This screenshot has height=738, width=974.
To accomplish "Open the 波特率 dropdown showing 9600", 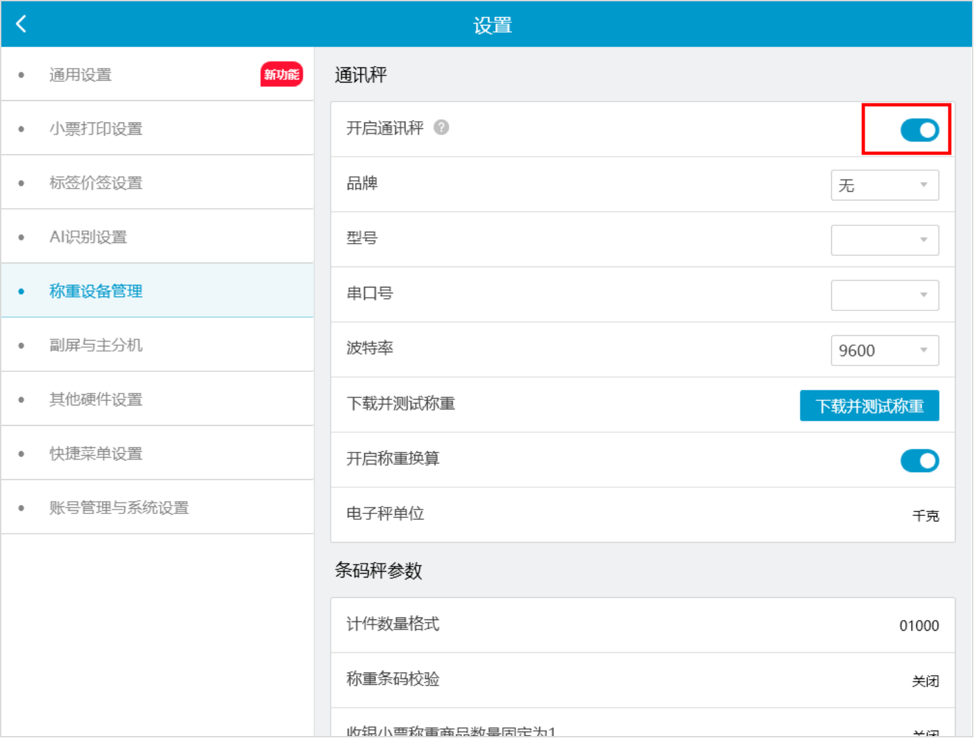I will coord(884,350).
